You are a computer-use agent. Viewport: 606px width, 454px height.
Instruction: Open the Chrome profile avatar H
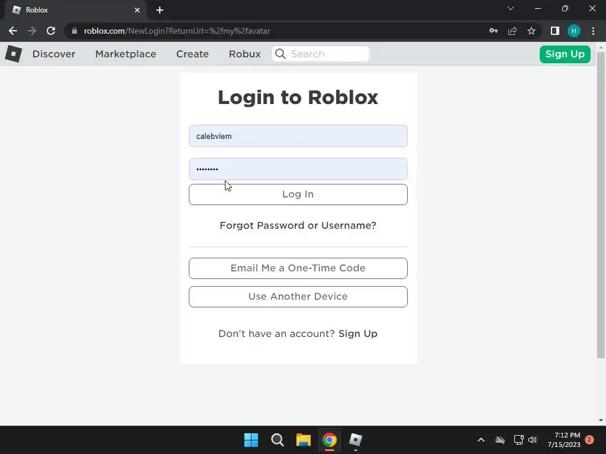pyautogui.click(x=574, y=31)
